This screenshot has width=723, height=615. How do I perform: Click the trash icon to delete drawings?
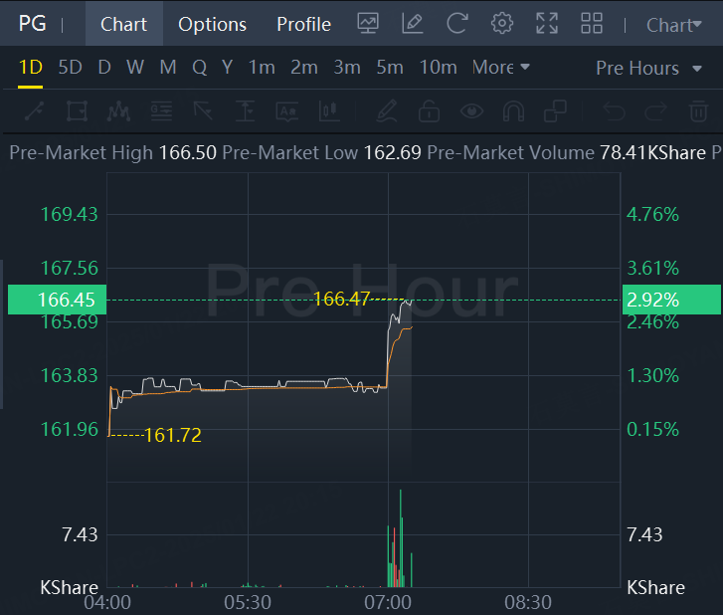click(699, 110)
